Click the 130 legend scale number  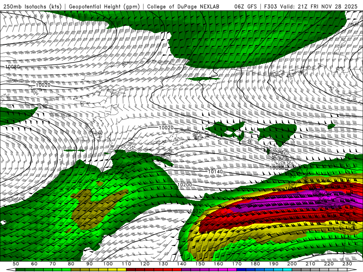coord(163,264)
